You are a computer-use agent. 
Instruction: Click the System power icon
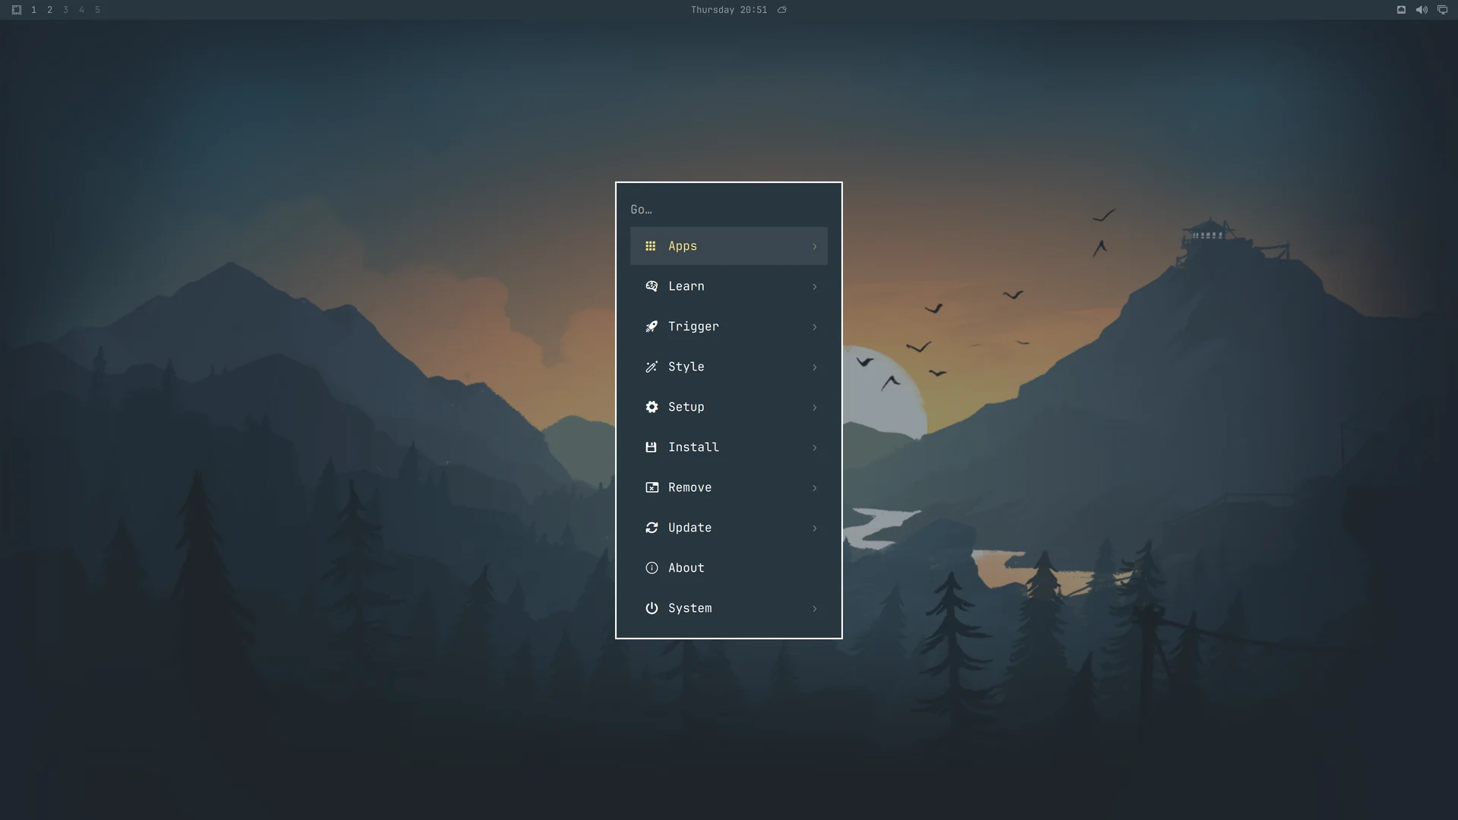(652, 608)
